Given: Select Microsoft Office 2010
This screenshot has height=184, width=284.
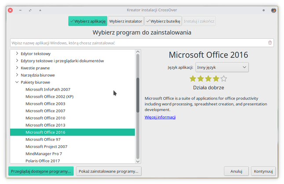Looking at the screenshot, I should pos(73,118).
